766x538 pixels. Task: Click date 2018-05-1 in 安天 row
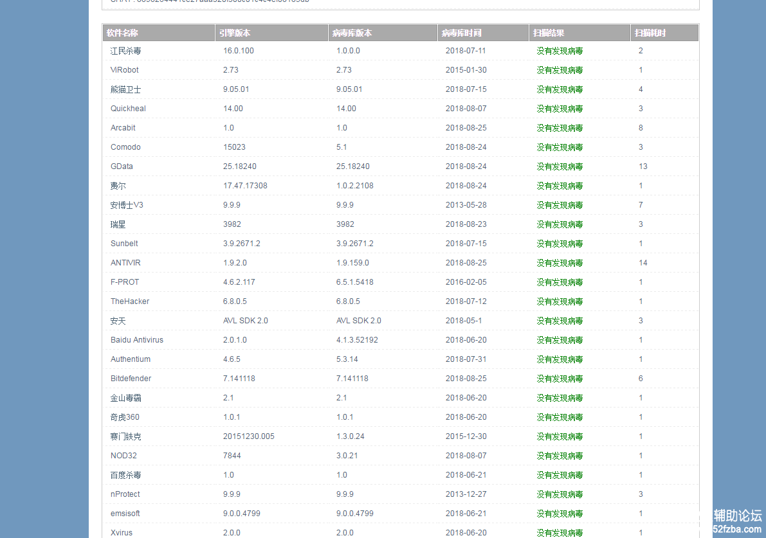pos(464,321)
